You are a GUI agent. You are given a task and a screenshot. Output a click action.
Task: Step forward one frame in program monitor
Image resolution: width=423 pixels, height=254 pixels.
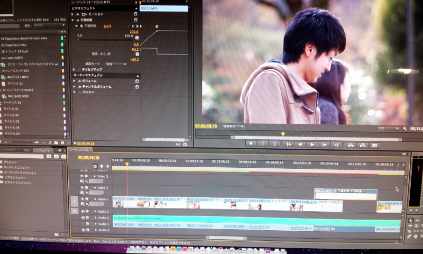[324, 144]
